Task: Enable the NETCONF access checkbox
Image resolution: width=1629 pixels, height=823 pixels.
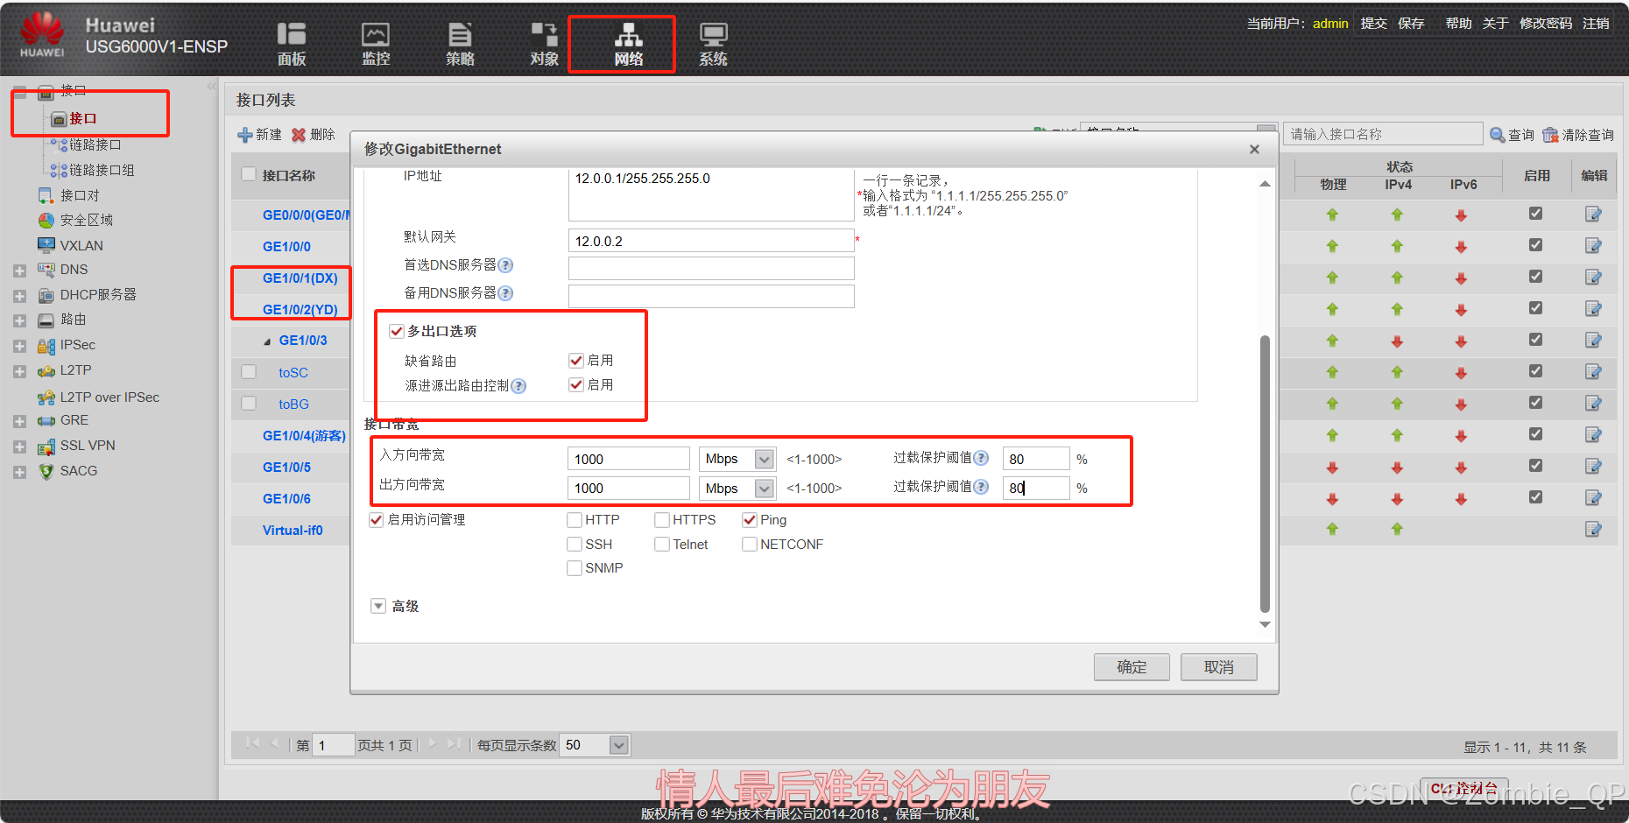Action: click(x=750, y=545)
